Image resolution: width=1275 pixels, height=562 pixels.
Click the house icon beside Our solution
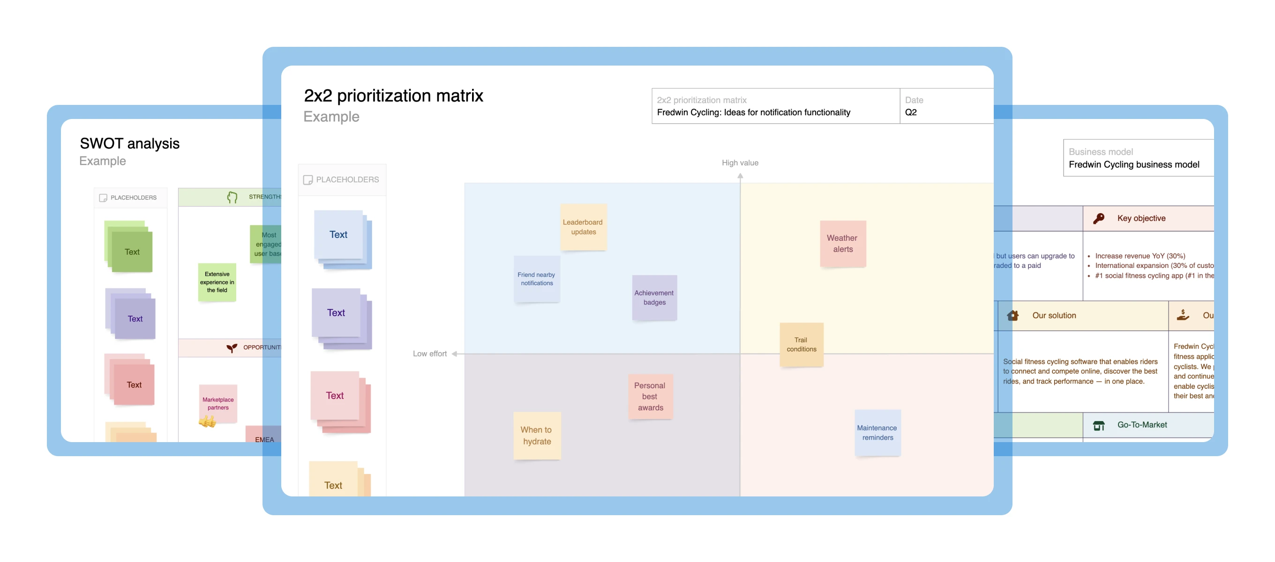pos(1012,315)
